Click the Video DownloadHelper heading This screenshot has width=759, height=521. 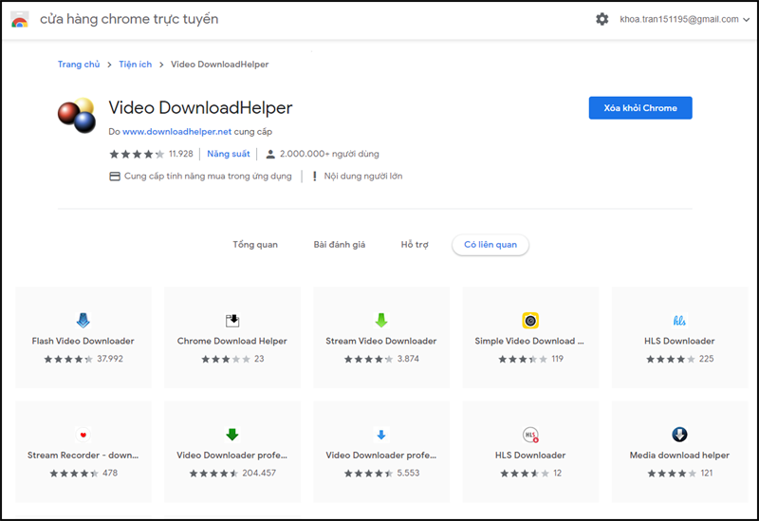[x=200, y=108]
